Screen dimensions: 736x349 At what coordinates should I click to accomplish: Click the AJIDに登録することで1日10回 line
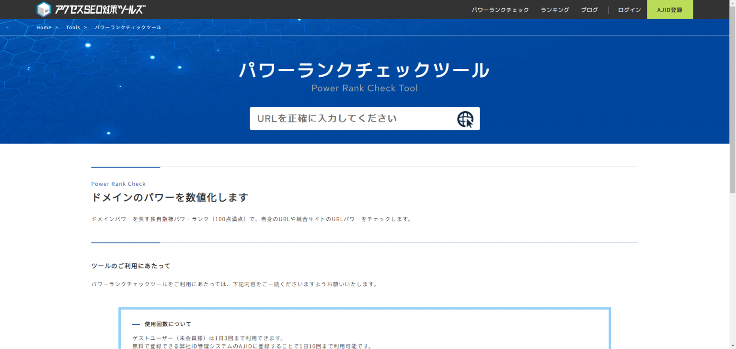[252, 346]
